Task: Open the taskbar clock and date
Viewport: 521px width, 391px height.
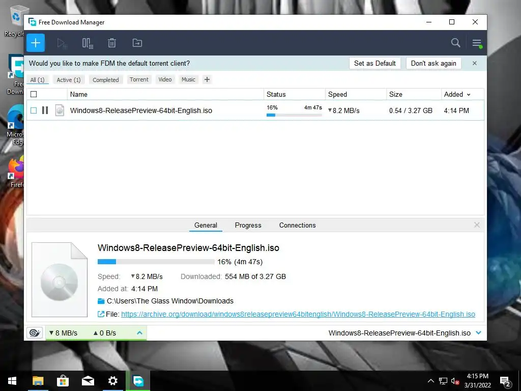Action: [x=477, y=381]
